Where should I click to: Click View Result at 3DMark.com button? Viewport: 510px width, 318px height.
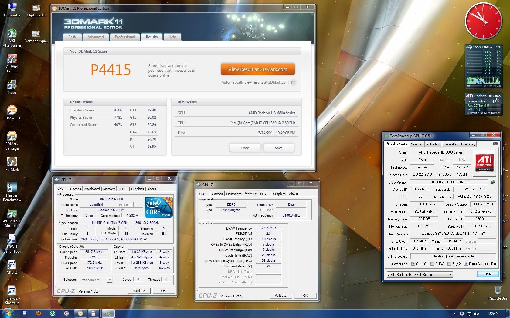[258, 69]
